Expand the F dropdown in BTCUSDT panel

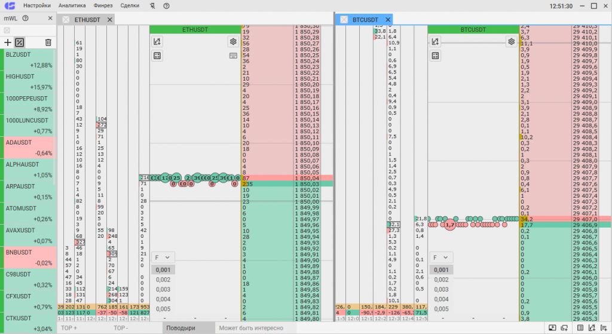click(440, 257)
